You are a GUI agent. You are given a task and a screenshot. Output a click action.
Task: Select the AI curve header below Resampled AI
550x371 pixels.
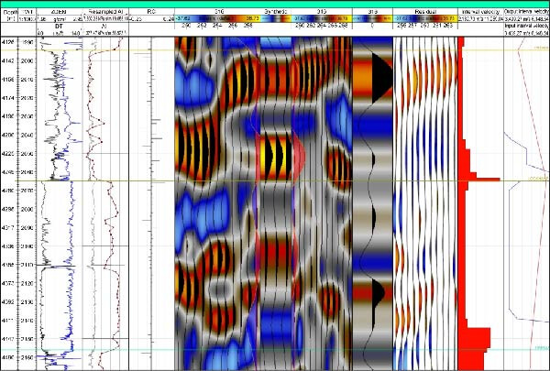click(104, 26)
